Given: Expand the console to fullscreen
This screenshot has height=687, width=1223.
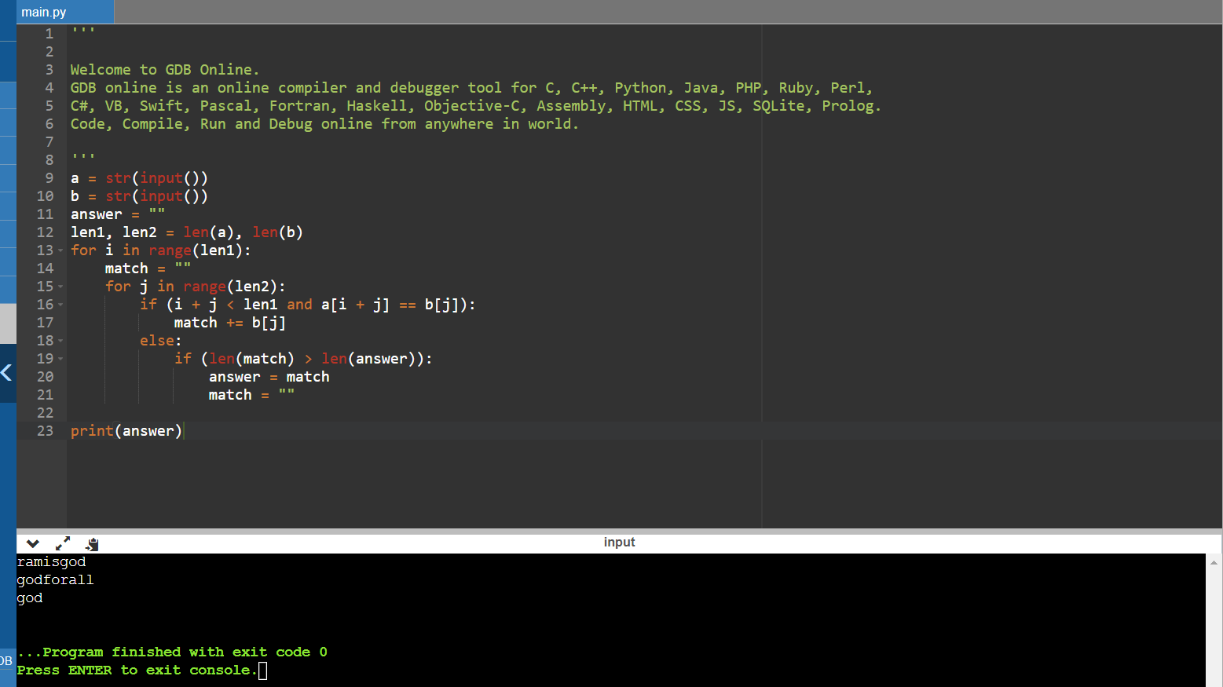Looking at the screenshot, I should point(63,543).
